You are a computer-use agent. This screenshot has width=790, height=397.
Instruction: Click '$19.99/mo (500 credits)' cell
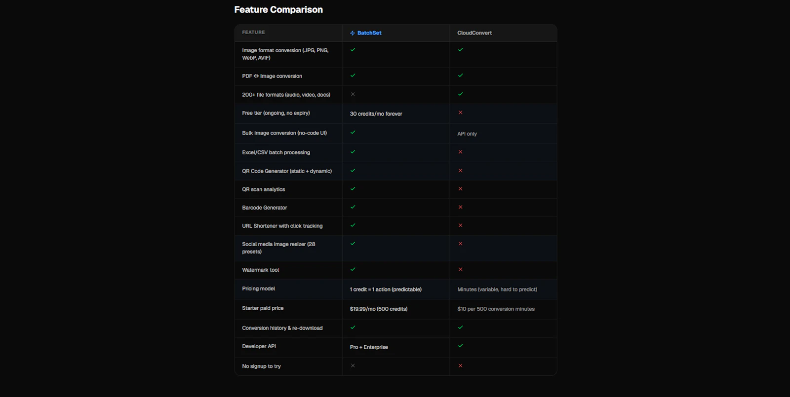pos(379,309)
